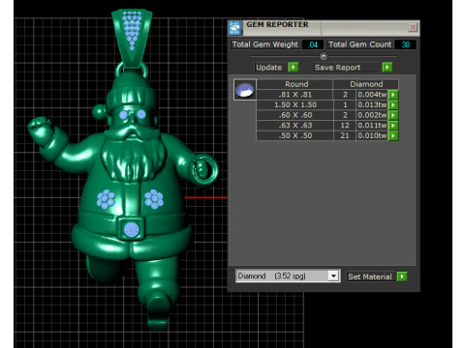Viewport: 465px width, 348px height.
Task: Select the flower gem cluster on Santa's right side
Action: [x=106, y=199]
